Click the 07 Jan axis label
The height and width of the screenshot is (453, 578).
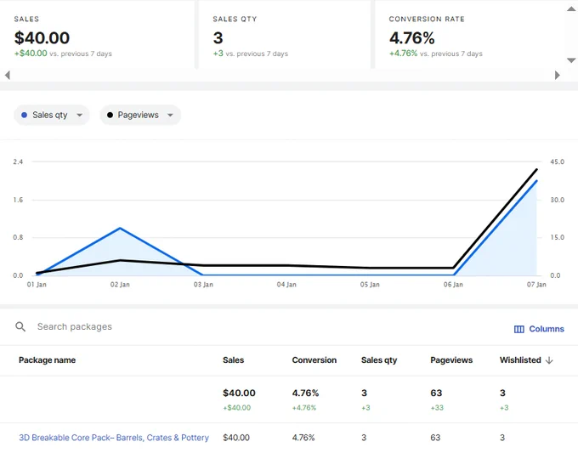click(x=536, y=285)
